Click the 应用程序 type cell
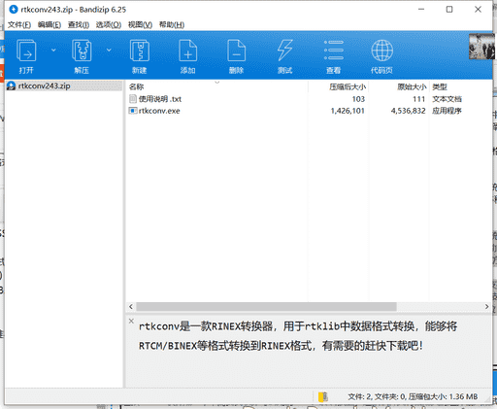The width and height of the screenshot is (497, 409). [447, 111]
